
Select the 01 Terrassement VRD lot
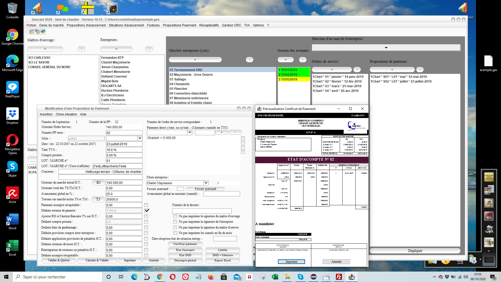pyautogui.click(x=222, y=70)
